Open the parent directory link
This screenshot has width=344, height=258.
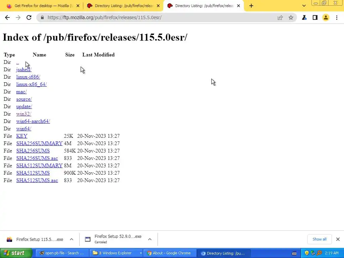tap(17, 62)
